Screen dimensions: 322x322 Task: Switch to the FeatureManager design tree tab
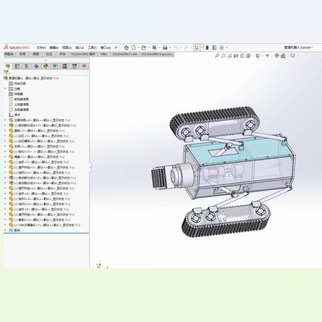point(8,66)
